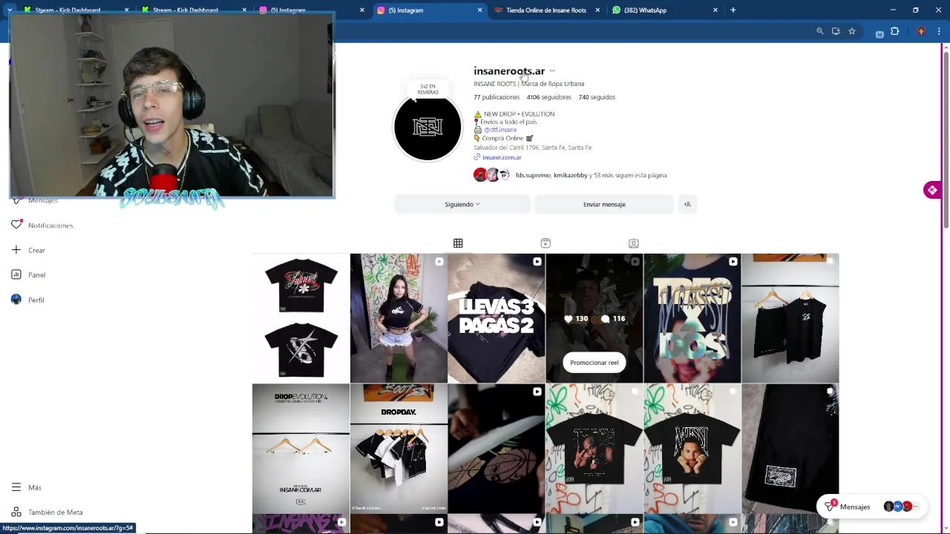
Task: Click the 116 comments counter
Action: [x=613, y=319]
